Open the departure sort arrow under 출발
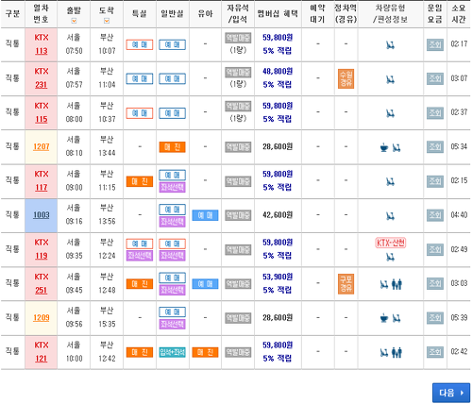 [x=74, y=21]
